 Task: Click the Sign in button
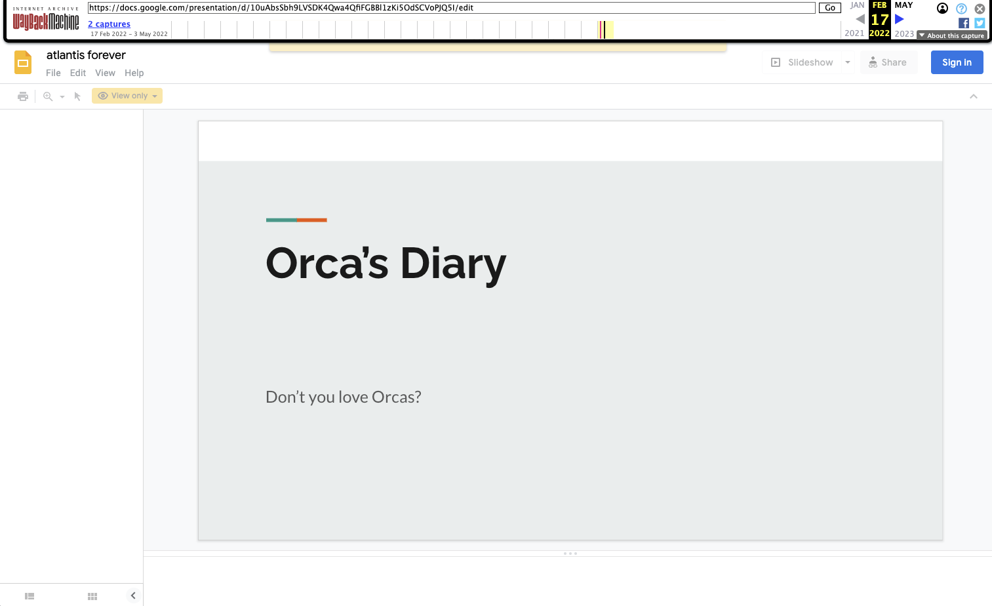(957, 62)
